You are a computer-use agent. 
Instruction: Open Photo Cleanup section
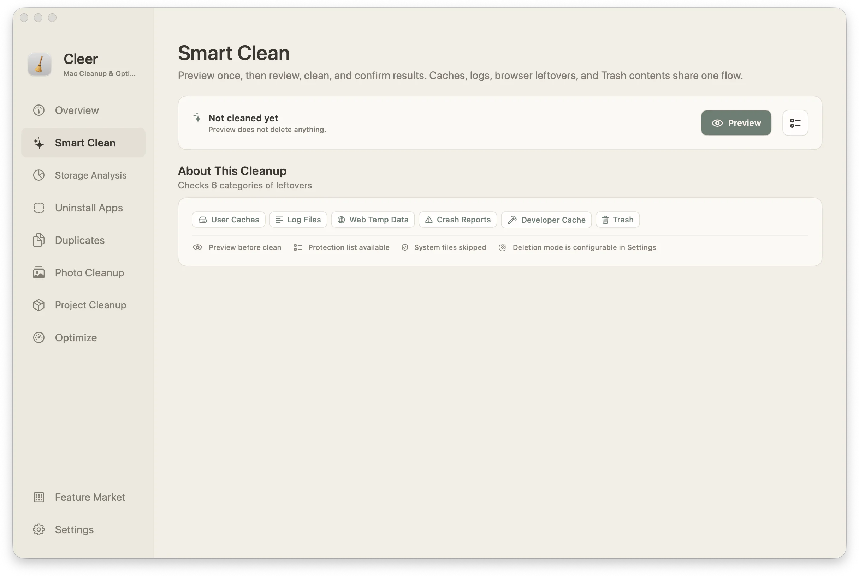[x=83, y=272]
